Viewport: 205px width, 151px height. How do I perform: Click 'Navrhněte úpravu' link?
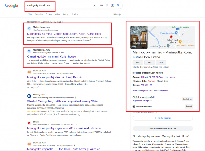[x=140, y=91]
